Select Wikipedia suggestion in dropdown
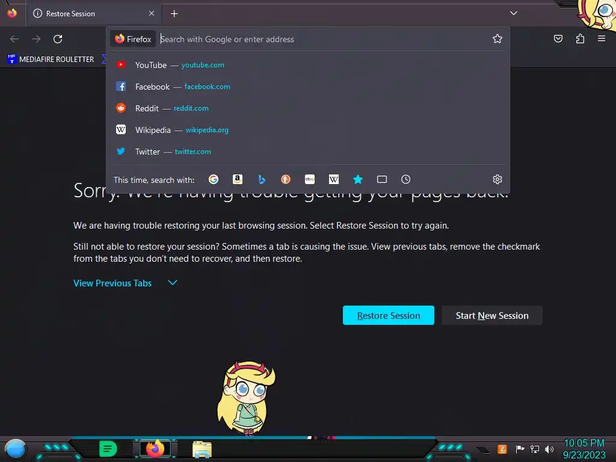Viewport: 616px width, 462px height. 309,130
